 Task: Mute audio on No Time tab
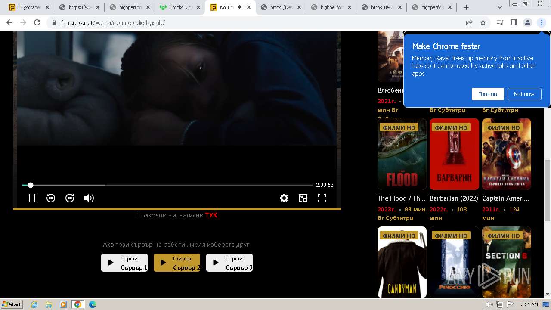[240, 7]
